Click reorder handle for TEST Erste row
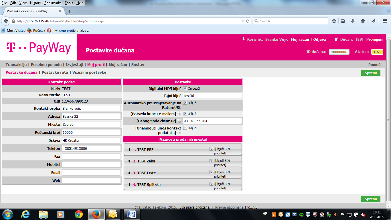Image resolution: width=391 pixels, height=220 pixels. [129, 173]
